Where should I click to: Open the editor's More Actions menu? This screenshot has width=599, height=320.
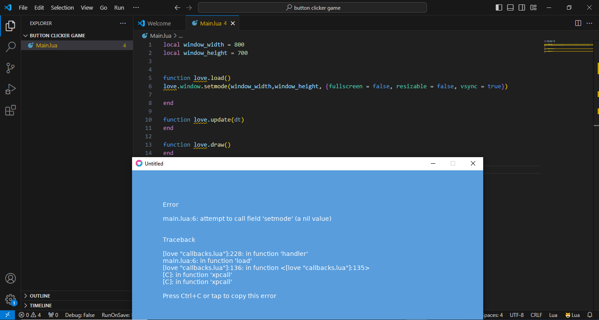(x=590, y=23)
